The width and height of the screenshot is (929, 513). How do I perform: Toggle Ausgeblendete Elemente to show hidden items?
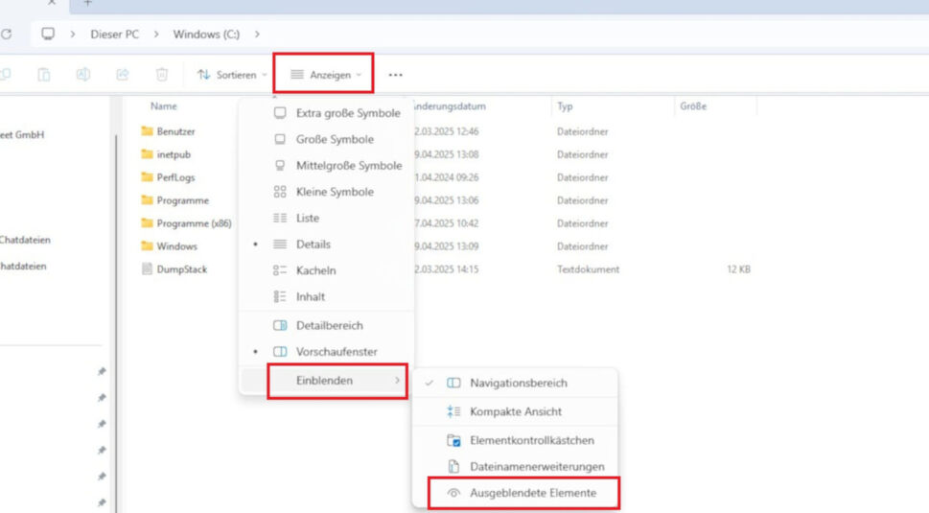point(532,493)
